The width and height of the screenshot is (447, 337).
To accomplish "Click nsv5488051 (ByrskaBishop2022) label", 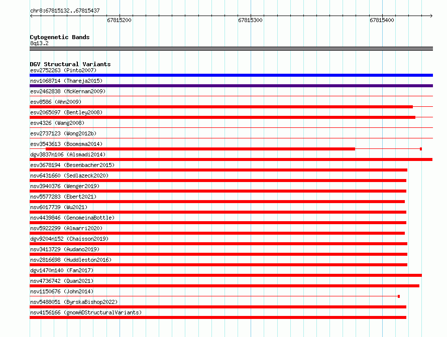I will pyautogui.click(x=74, y=302).
